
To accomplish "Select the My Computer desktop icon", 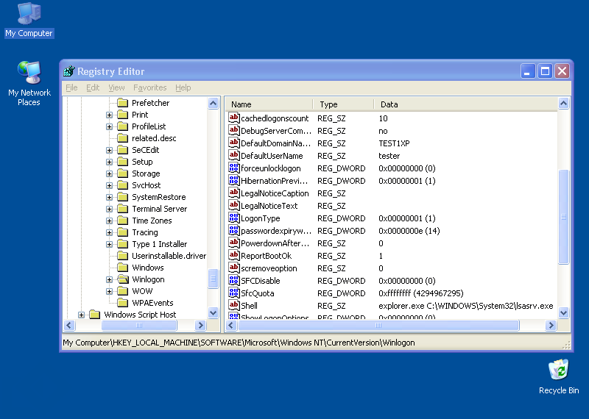I will pos(29,21).
